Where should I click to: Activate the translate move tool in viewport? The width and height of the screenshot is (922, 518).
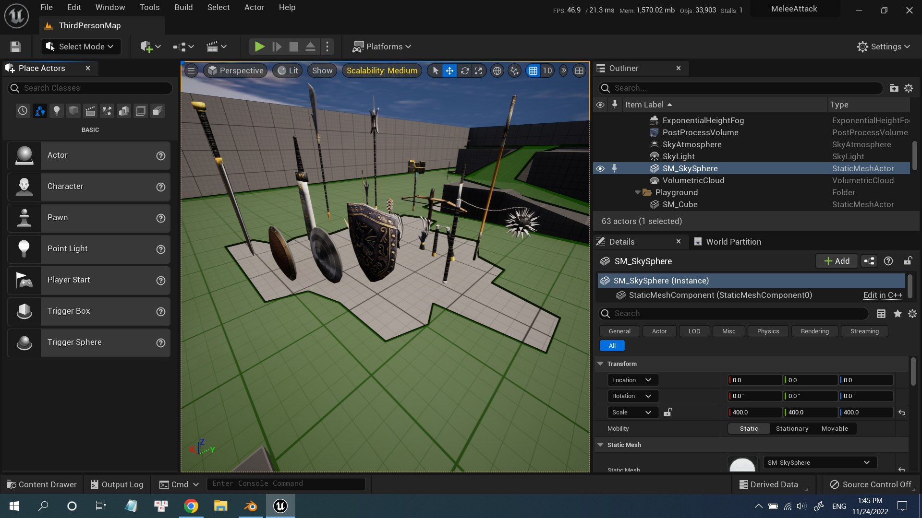[x=449, y=71]
